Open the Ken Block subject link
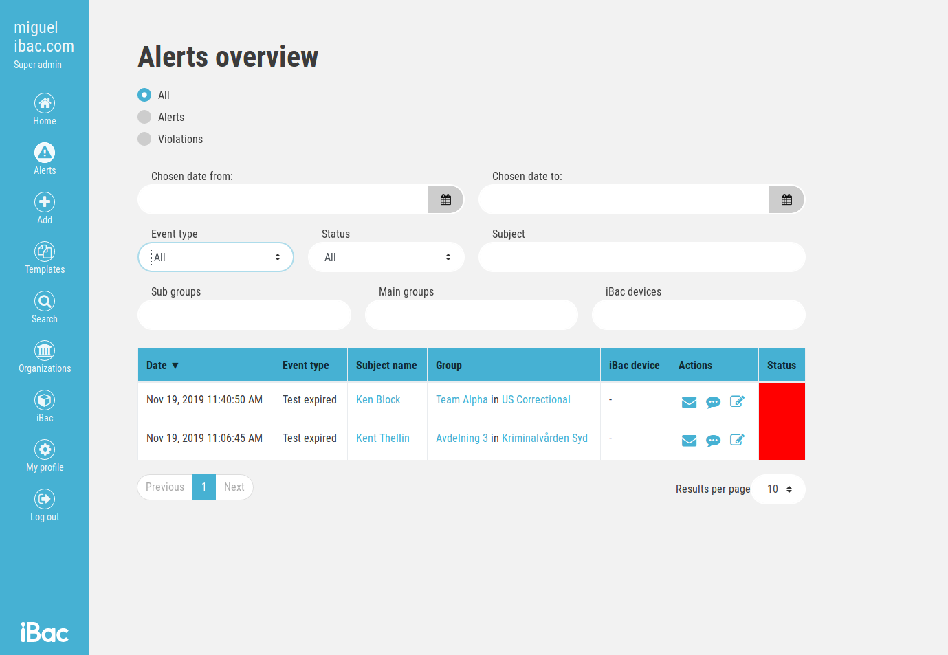Screen dimensions: 948x655 click(x=378, y=400)
